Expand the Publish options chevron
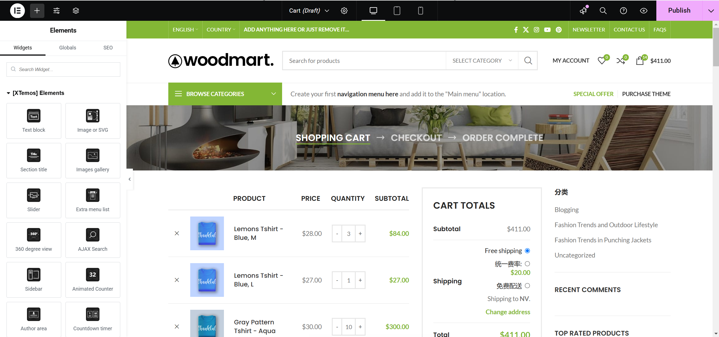Screen dimensions: 719x337 [711, 11]
